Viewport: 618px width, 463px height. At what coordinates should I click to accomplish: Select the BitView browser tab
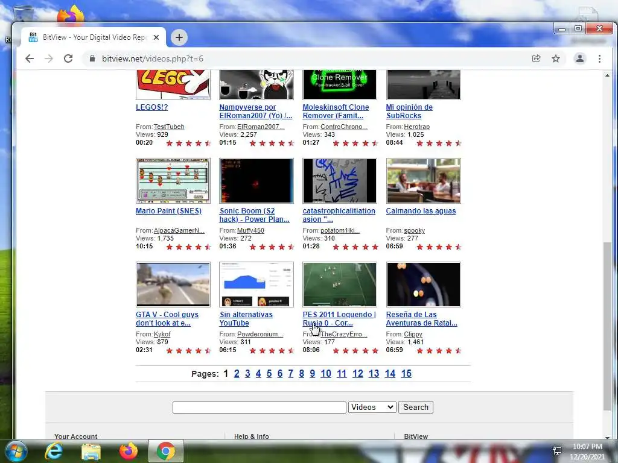pos(94,37)
